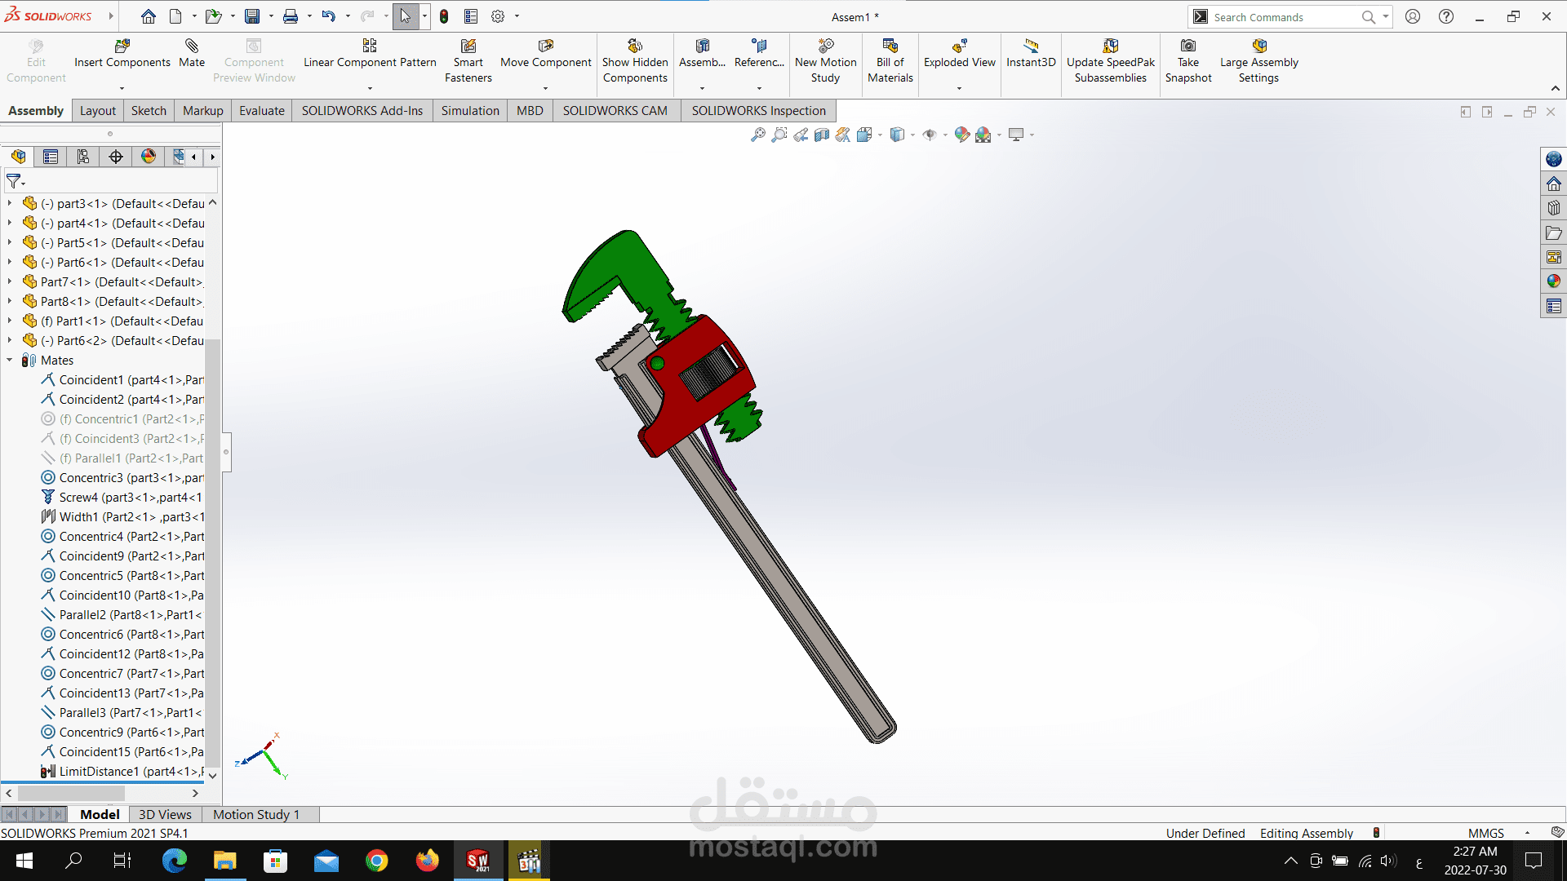This screenshot has width=1567, height=881.
Task: Open SOLIDWORKS CAM tab
Action: tap(615, 111)
